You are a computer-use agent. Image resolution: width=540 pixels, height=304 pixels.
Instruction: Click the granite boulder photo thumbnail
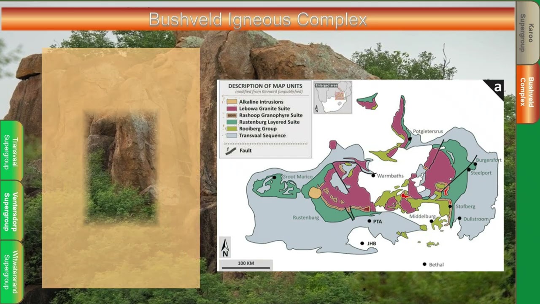coord(121,167)
